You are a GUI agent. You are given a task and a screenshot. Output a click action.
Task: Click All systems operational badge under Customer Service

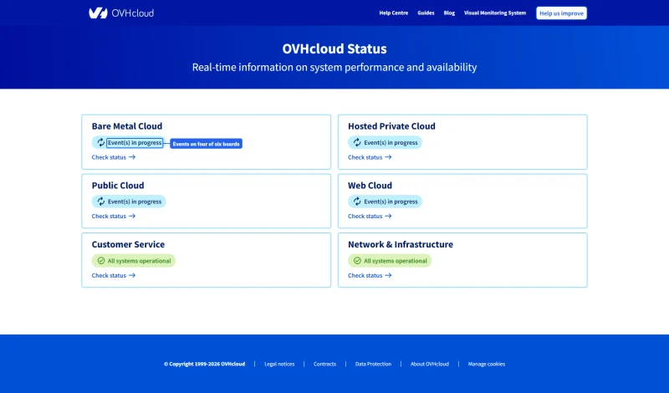[x=134, y=261]
